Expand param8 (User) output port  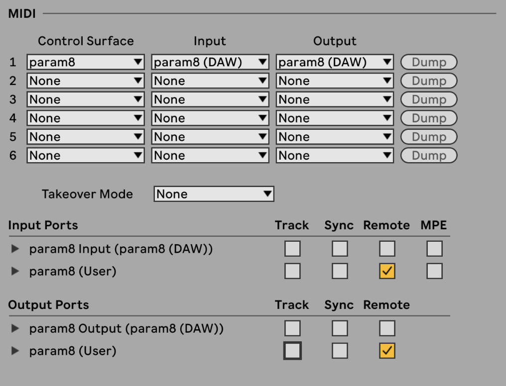[x=15, y=351]
